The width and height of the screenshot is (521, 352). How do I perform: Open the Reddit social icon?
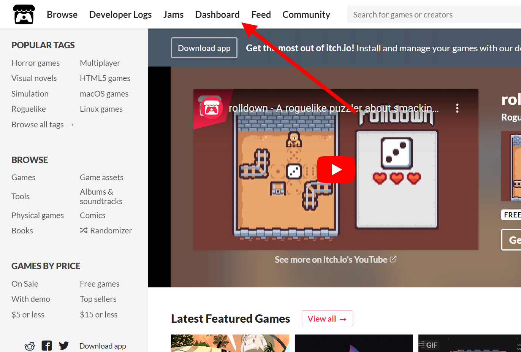tap(30, 346)
